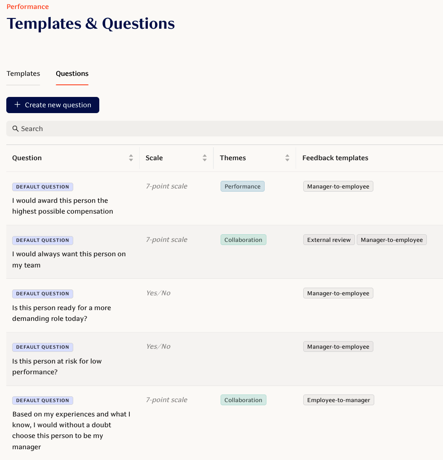Screen dimensions: 443x460
Task: Click the Feedback templates column header
Action: click(335, 158)
